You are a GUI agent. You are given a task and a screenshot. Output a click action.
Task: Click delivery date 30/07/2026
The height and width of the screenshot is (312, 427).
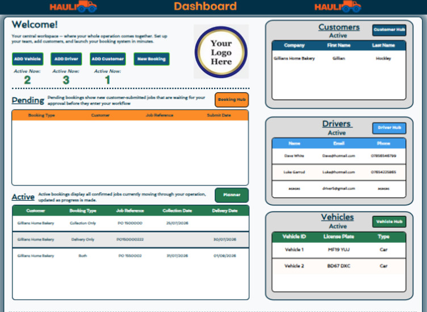(x=225, y=239)
